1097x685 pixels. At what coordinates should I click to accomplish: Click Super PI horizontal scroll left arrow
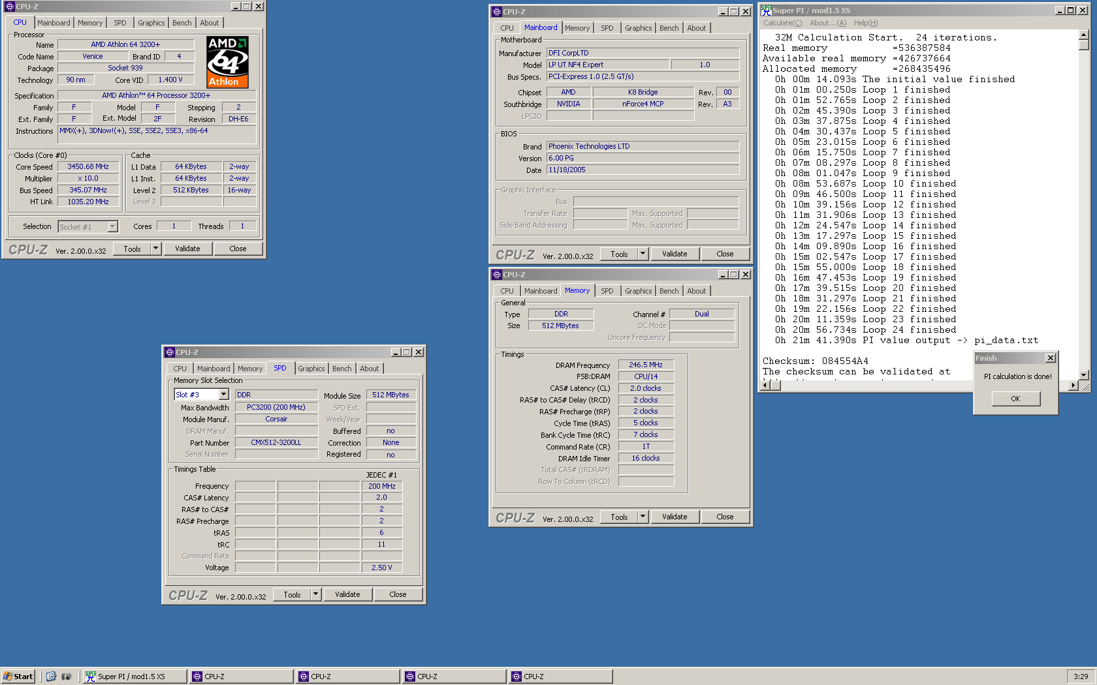[x=767, y=386]
